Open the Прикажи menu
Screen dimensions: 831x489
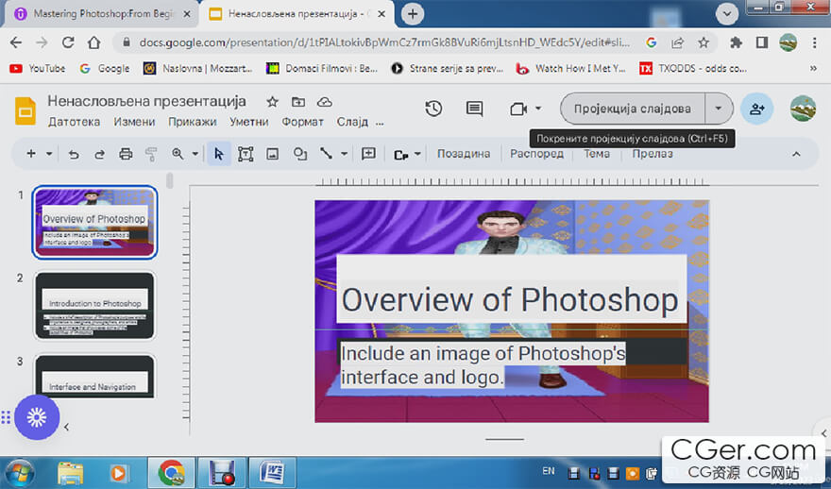pos(193,122)
